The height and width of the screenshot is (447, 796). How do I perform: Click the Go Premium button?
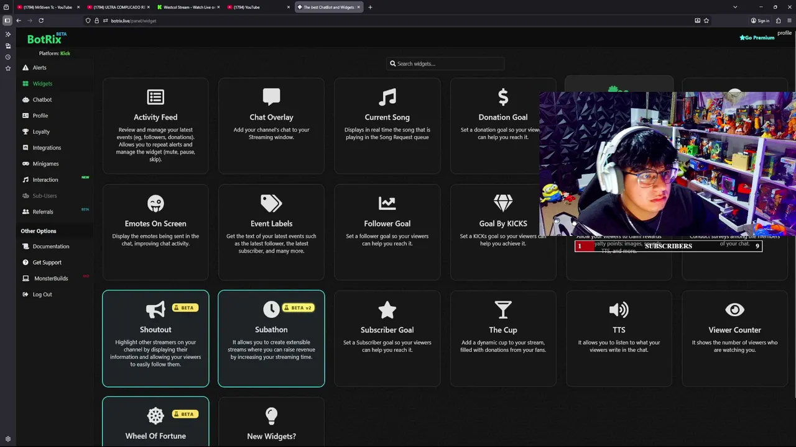pyautogui.click(x=757, y=38)
